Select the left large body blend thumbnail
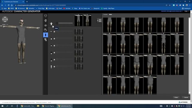192x108 pixels. [78, 20]
